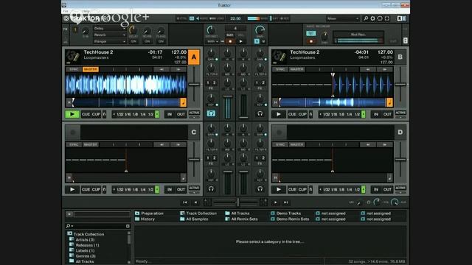The width and height of the screenshot is (472, 265).
Task: Toggle MASTER on Deck B
Action: [296, 69]
